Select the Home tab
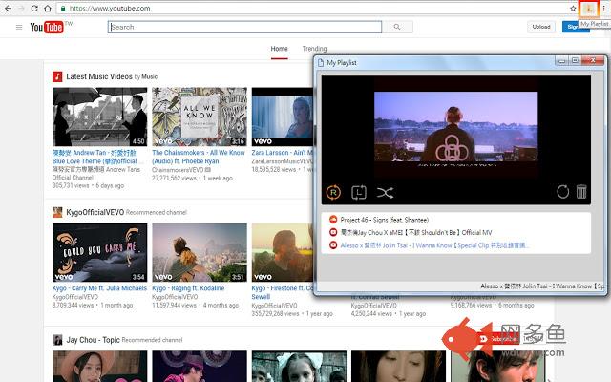Image resolution: width=611 pixels, height=382 pixels. [279, 48]
